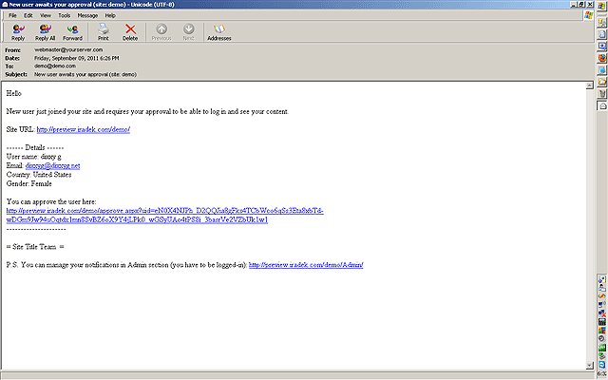Image resolution: width=608 pixels, height=380 pixels.
Task: Launch Firefox from the vertical taskbar
Action: (602, 58)
